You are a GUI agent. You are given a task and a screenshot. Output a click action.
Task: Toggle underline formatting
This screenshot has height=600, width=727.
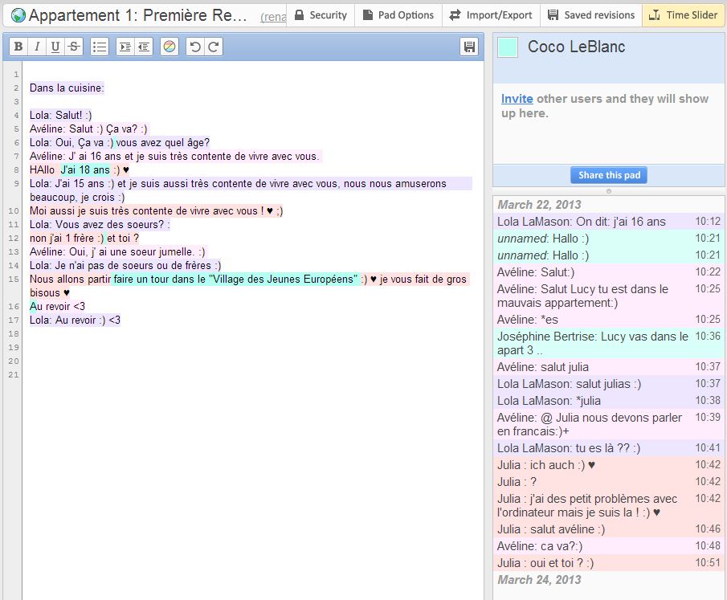tap(55, 47)
